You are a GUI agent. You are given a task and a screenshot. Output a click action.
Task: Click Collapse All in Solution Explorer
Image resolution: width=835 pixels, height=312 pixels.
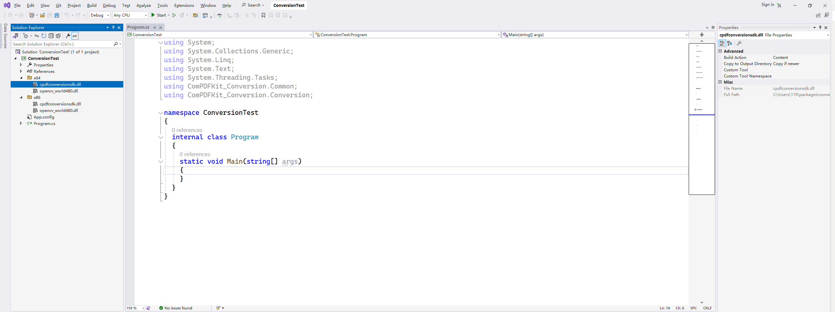point(51,36)
